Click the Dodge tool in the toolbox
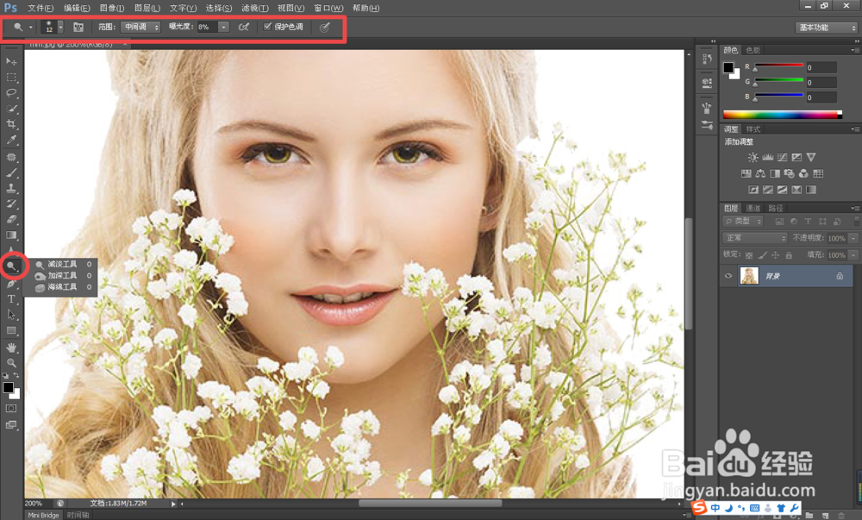862x520 pixels. (x=11, y=266)
